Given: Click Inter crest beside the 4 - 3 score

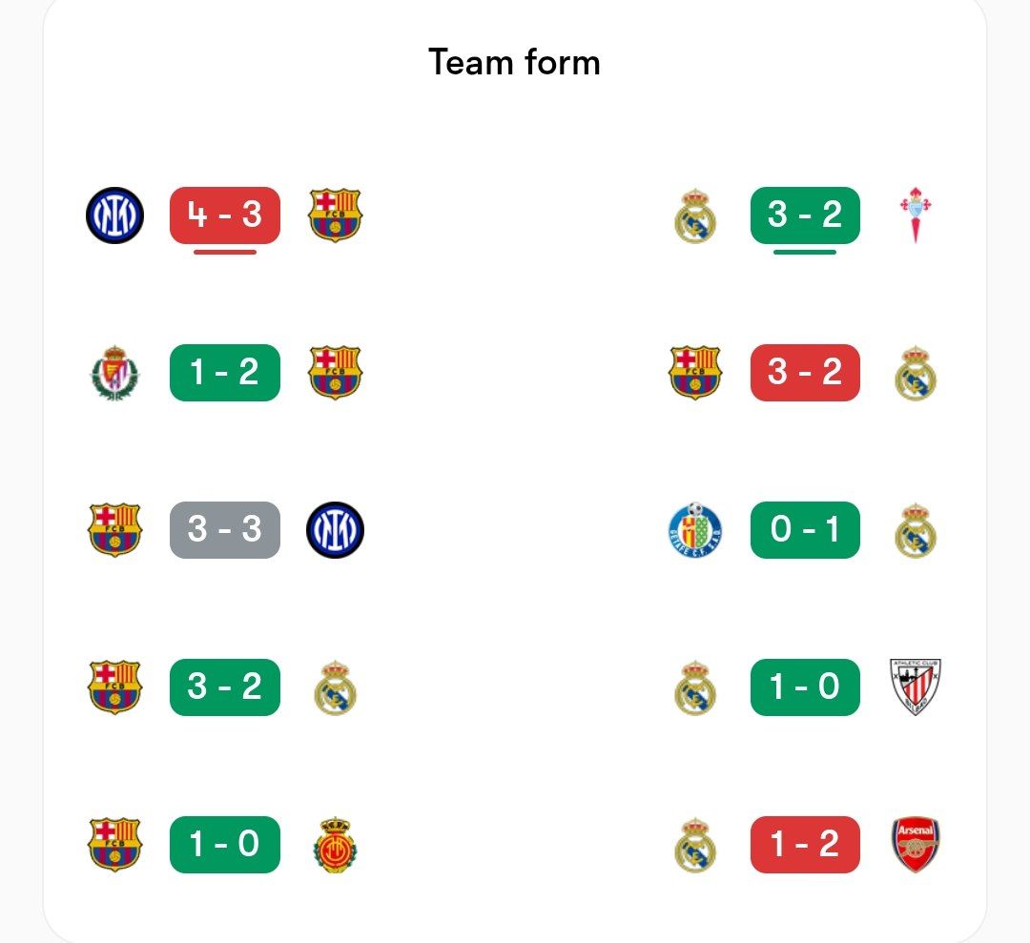Looking at the screenshot, I should (114, 215).
